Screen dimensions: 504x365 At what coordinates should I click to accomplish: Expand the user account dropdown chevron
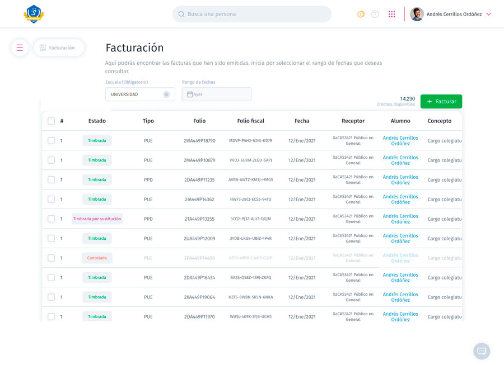tap(488, 14)
